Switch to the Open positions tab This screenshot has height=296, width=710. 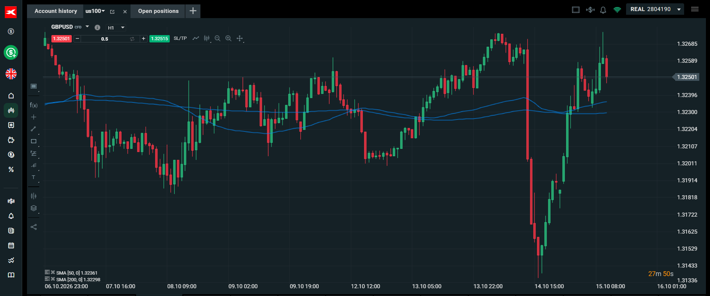[158, 11]
